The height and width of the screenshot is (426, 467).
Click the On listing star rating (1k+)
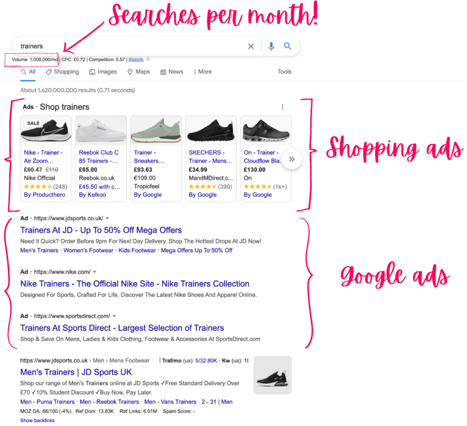point(265,187)
